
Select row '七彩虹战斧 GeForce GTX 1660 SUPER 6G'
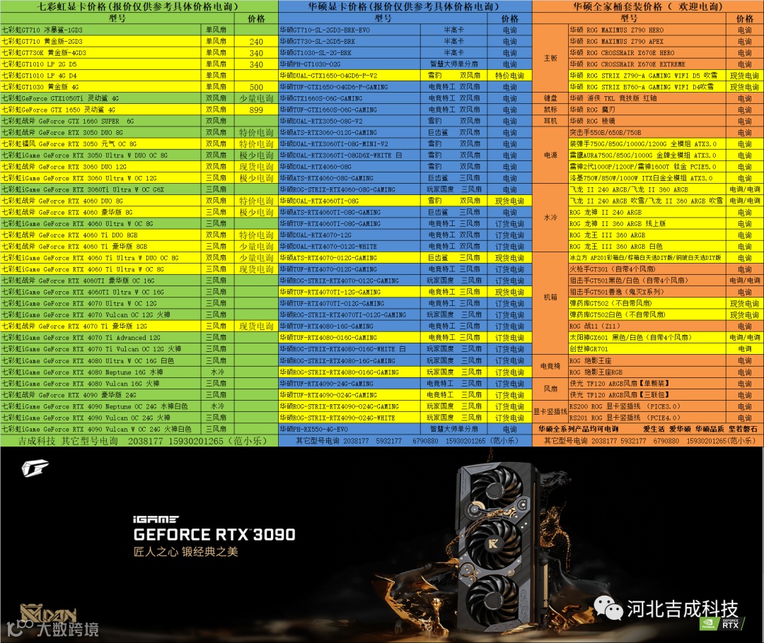139,122
